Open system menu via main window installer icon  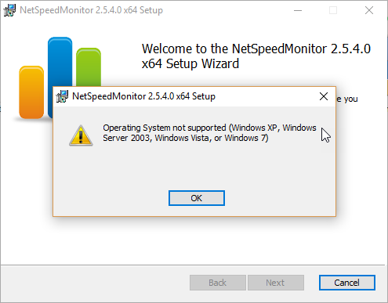click(9, 10)
